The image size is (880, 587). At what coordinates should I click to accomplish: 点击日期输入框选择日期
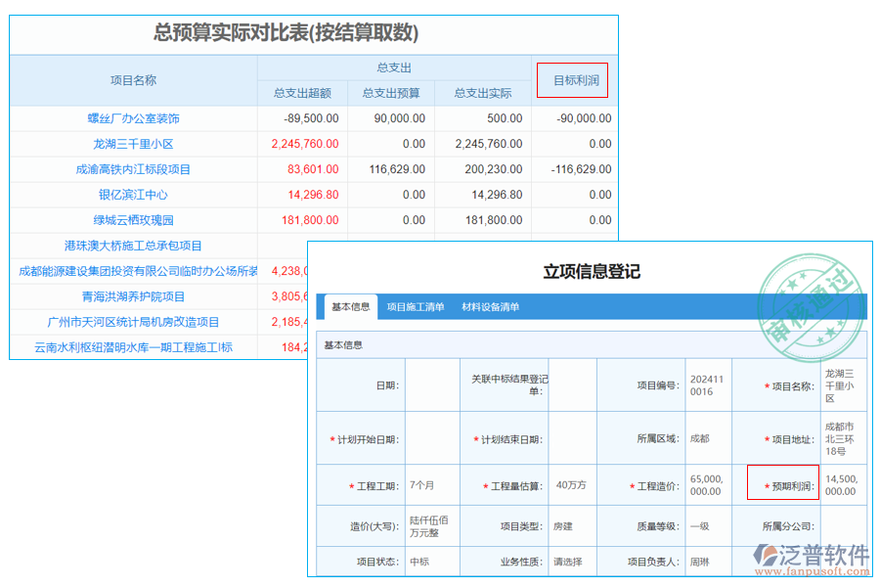tap(432, 384)
